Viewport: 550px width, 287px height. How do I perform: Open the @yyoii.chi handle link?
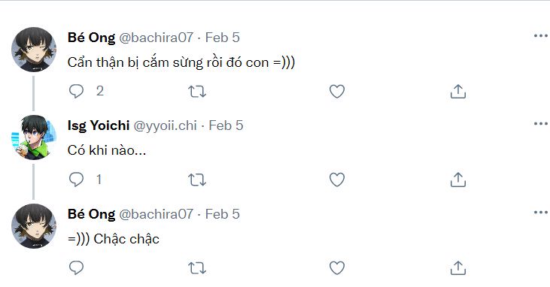click(165, 125)
